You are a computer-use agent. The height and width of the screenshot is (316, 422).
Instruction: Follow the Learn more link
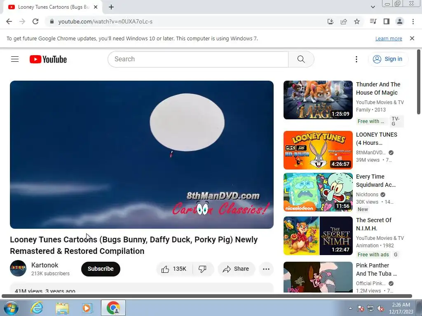click(x=389, y=38)
